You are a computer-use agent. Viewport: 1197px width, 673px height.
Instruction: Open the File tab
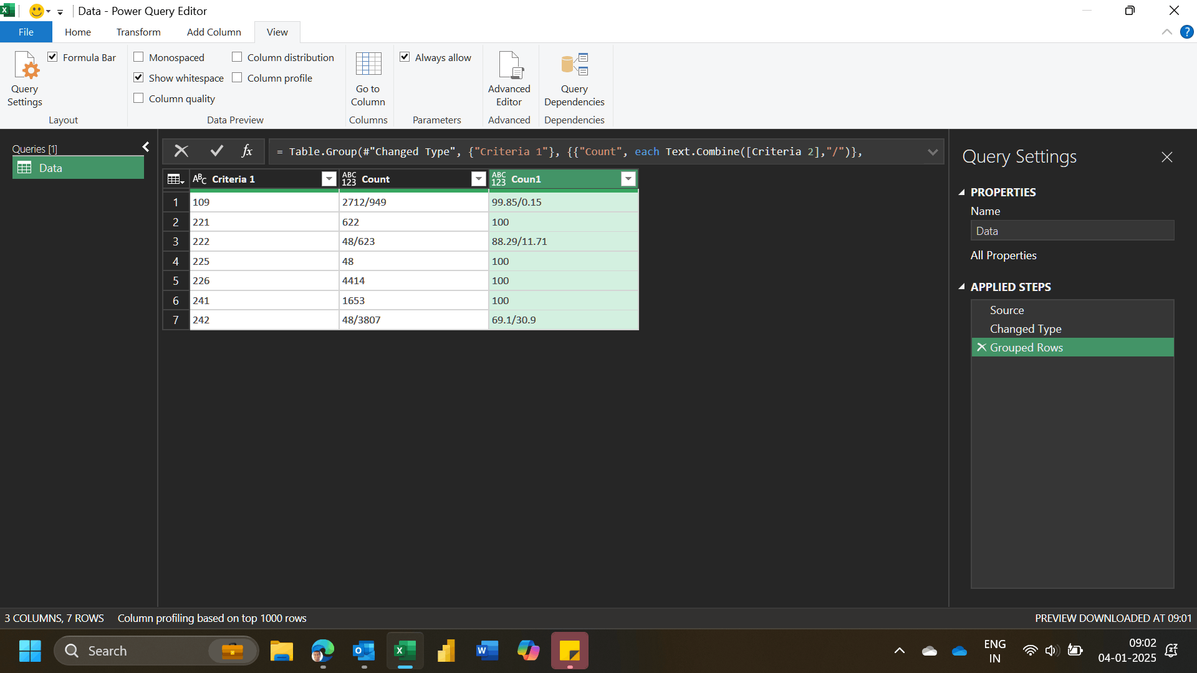[x=26, y=32]
